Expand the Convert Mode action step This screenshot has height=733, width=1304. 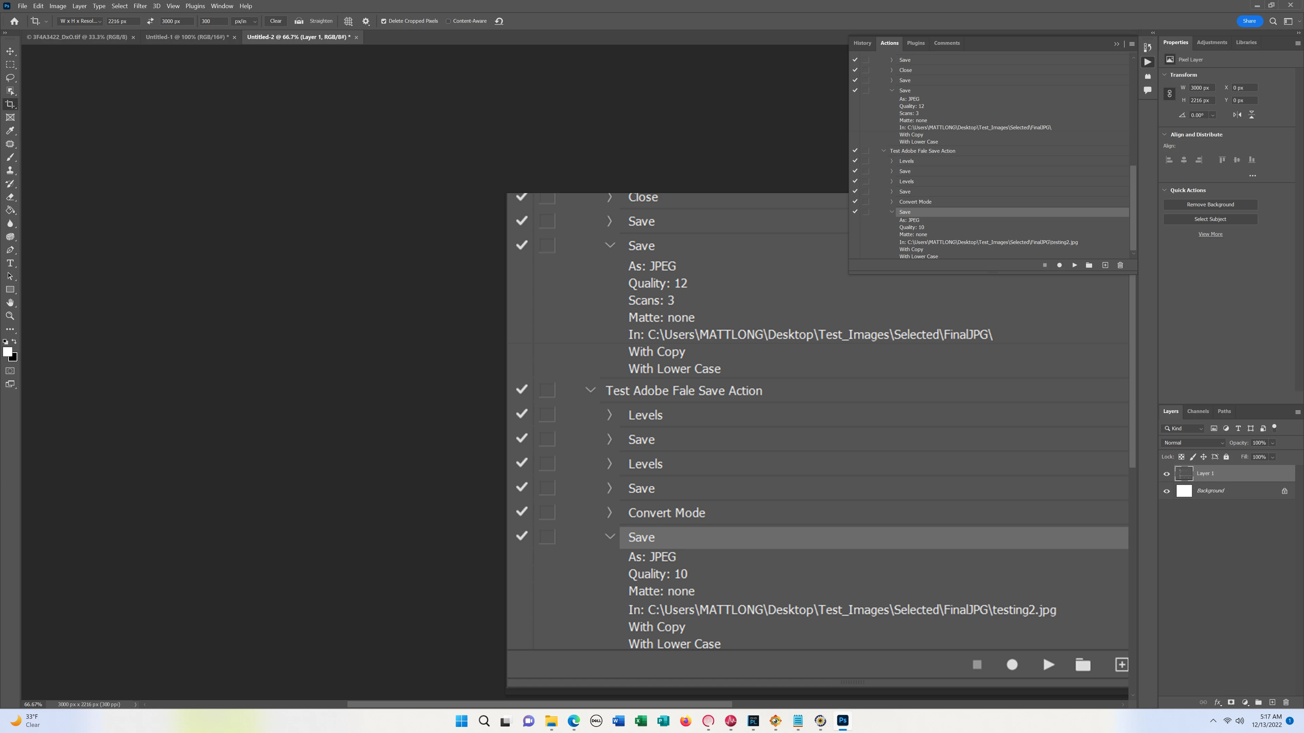click(x=891, y=202)
